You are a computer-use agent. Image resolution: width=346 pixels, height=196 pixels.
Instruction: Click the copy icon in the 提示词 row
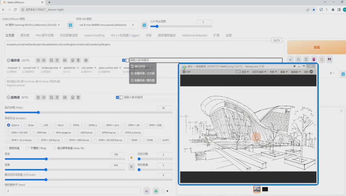72,60
